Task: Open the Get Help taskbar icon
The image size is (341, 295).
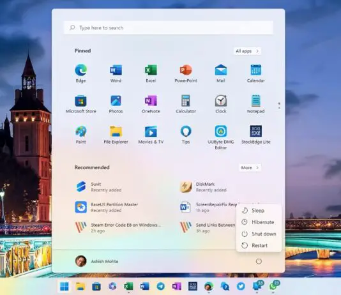Action: [225, 286]
